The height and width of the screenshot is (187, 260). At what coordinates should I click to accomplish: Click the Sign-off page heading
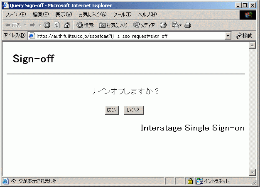[34, 59]
